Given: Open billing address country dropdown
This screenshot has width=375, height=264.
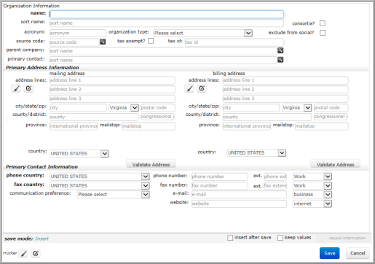Looking at the screenshot, I should (x=256, y=153).
